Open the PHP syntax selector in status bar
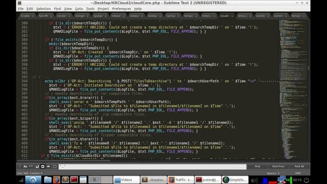The image size is (327, 184). coord(298,173)
